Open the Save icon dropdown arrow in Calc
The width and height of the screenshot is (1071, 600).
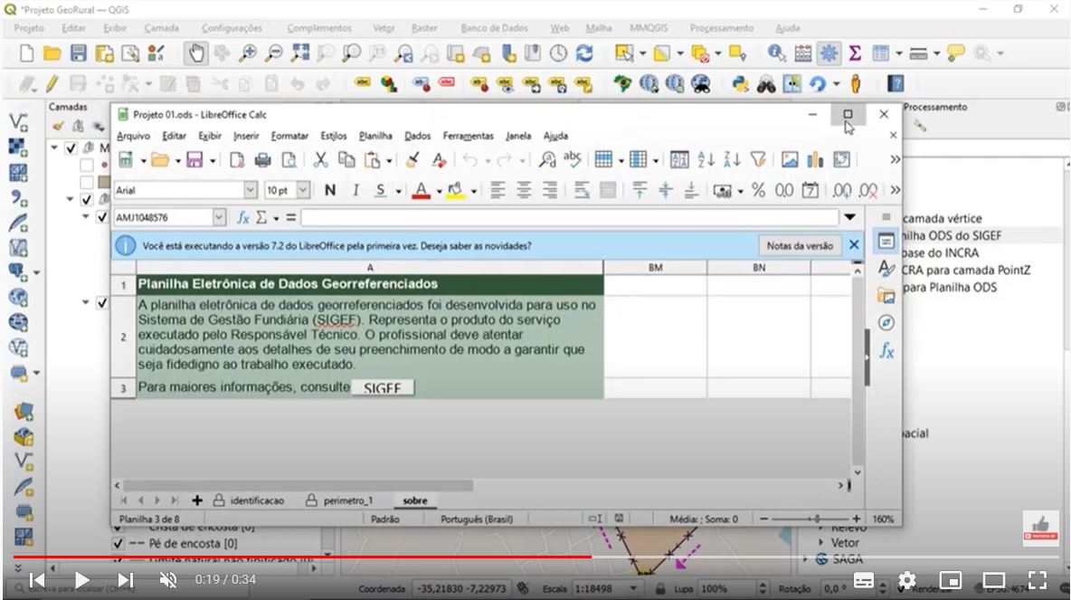coord(213,160)
